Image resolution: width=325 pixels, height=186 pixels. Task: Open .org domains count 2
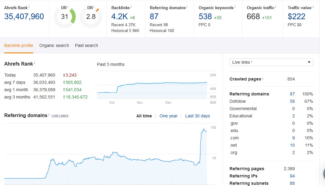294,153
